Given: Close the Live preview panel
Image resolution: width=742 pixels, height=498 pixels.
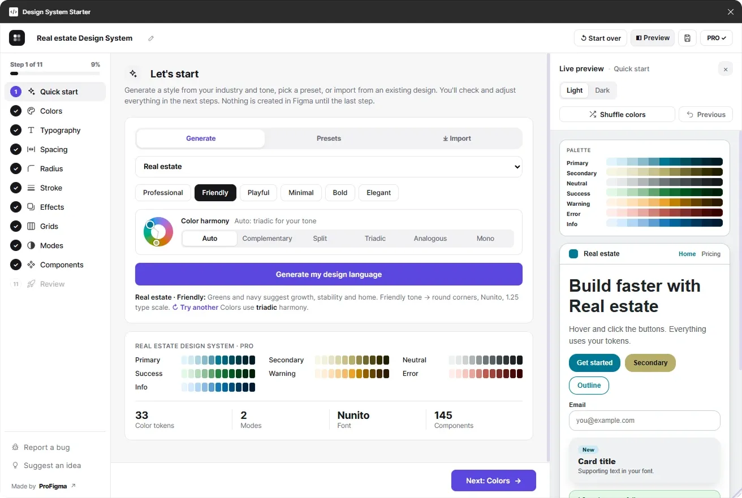Looking at the screenshot, I should click(726, 69).
